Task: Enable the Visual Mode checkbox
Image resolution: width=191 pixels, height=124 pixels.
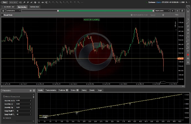Action: point(2,15)
